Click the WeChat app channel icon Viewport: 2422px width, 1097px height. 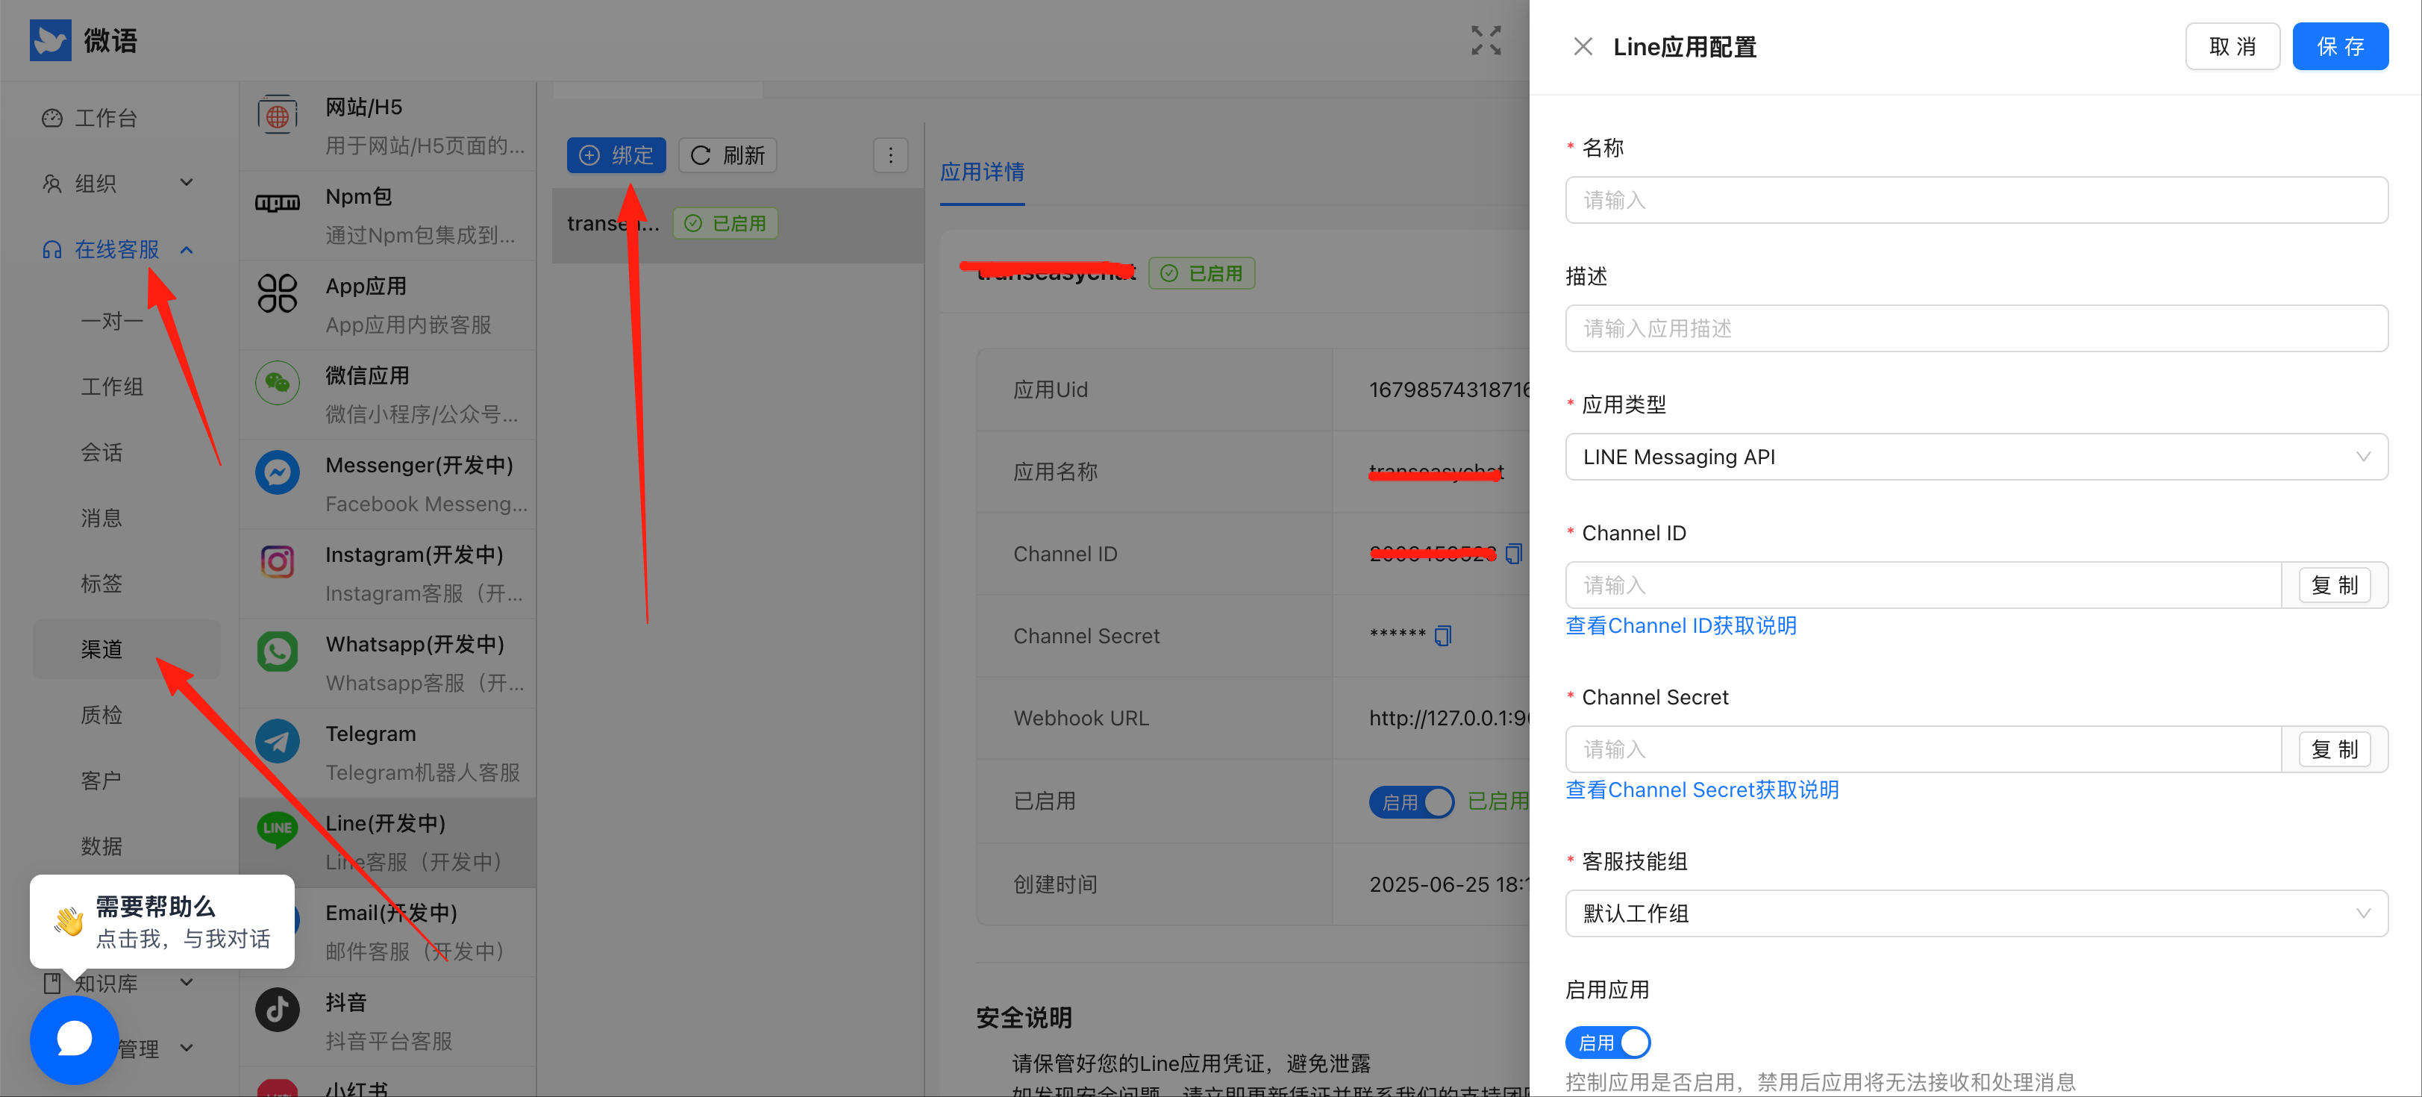coord(278,383)
